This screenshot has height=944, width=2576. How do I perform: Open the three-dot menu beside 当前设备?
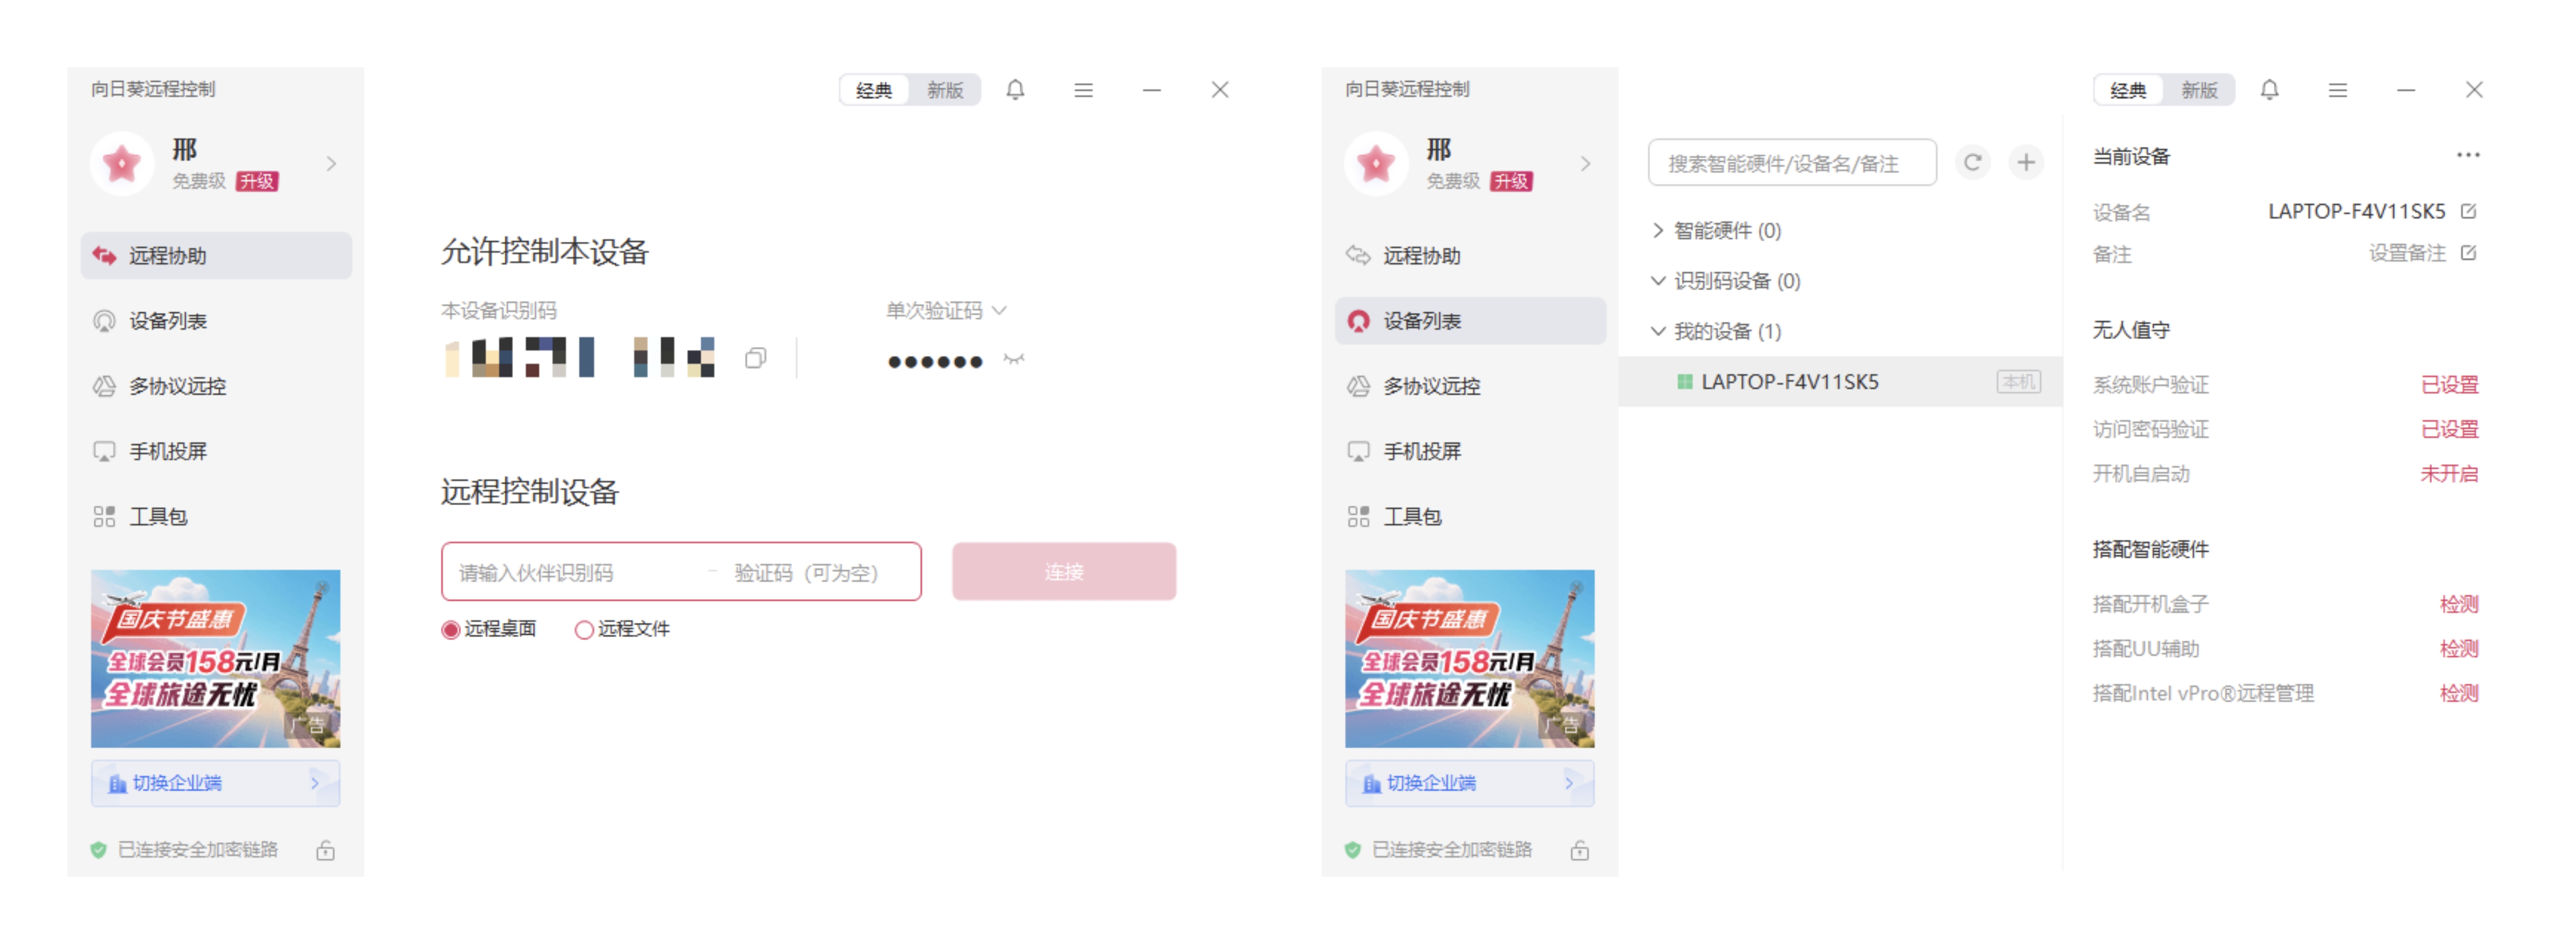[2467, 155]
